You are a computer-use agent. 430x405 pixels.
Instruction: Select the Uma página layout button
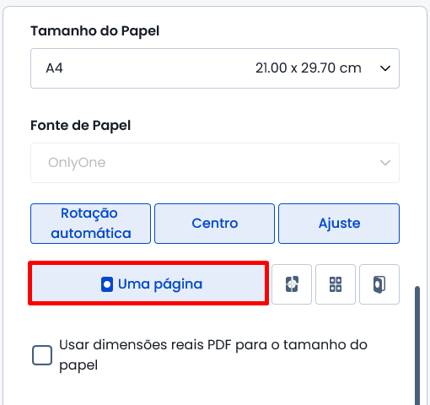click(x=148, y=283)
